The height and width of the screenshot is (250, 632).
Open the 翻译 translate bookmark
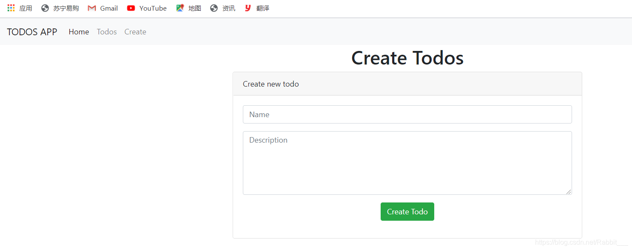256,8
